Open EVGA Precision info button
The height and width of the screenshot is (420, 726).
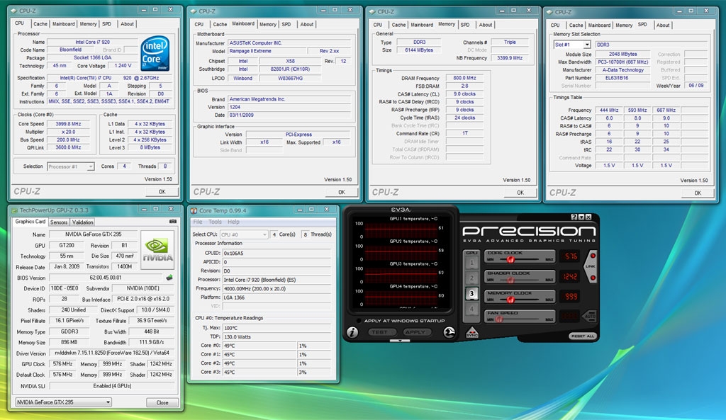pyautogui.click(x=352, y=332)
